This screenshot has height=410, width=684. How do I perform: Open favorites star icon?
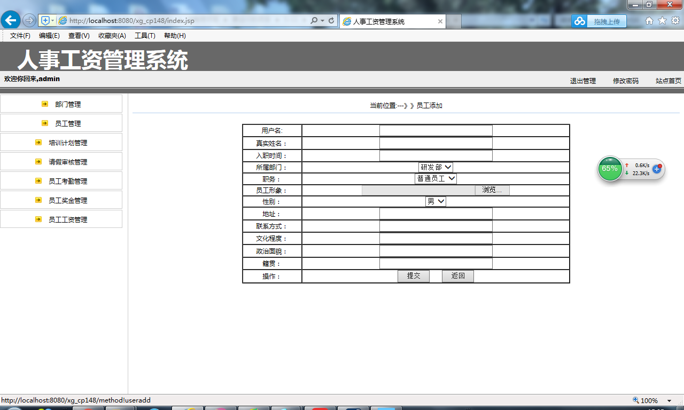click(x=662, y=21)
